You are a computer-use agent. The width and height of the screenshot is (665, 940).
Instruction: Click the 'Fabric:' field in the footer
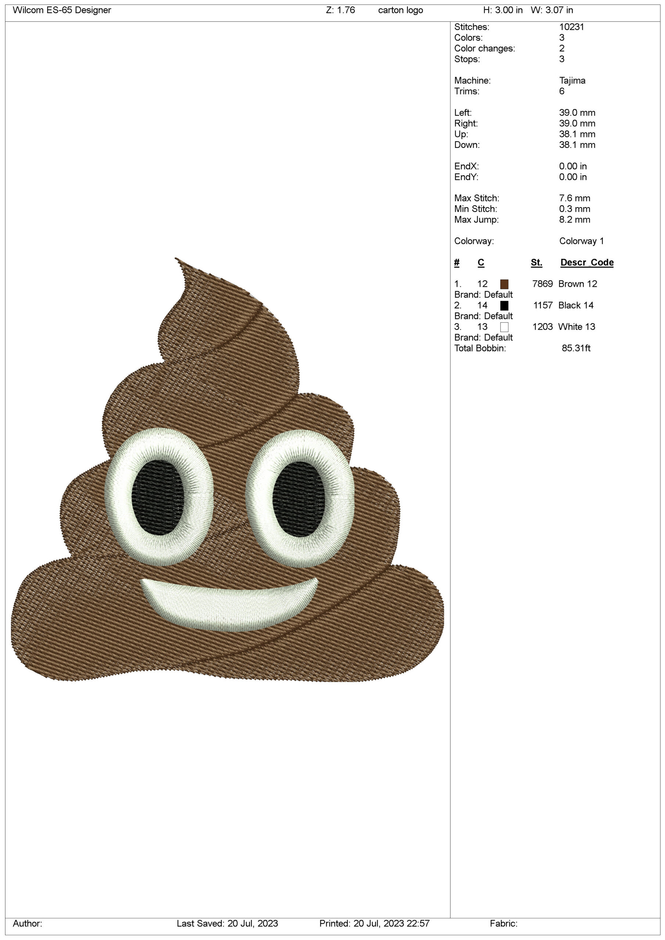pyautogui.click(x=503, y=923)
